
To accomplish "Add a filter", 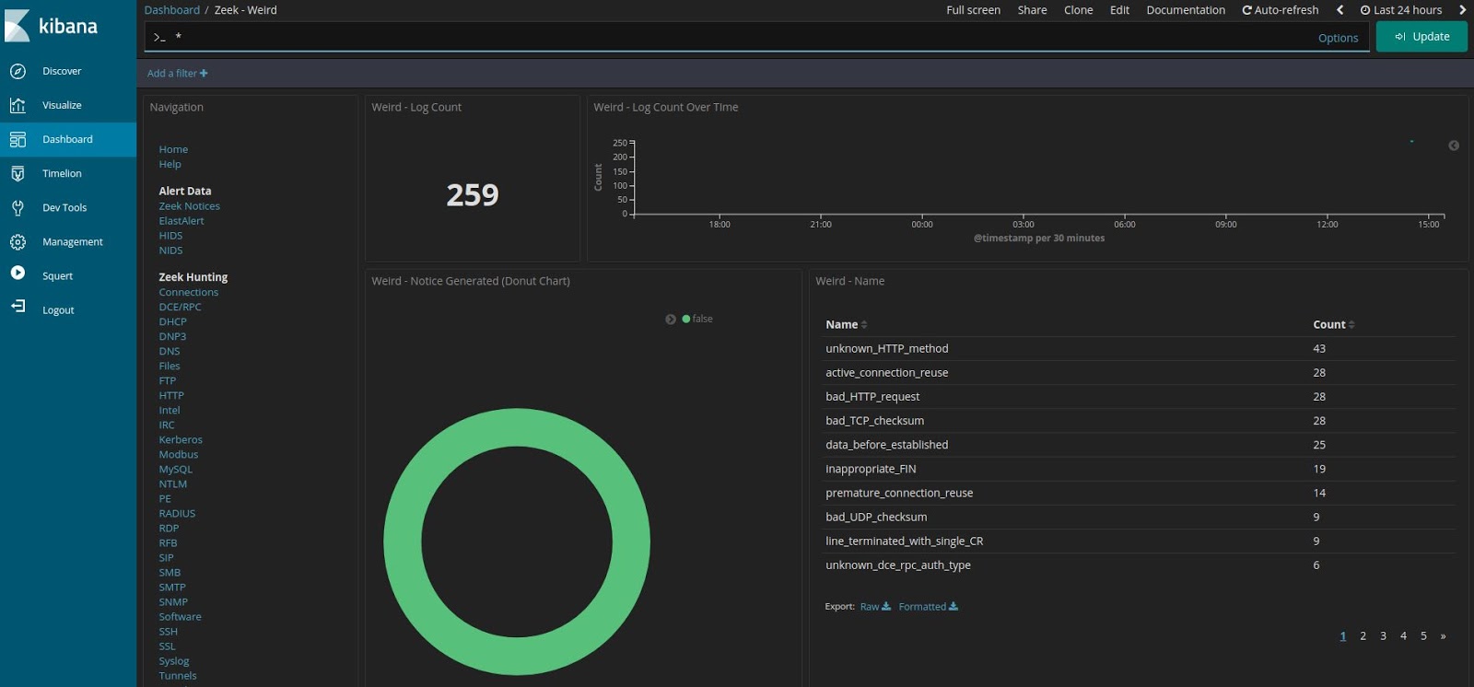I will click(x=178, y=74).
